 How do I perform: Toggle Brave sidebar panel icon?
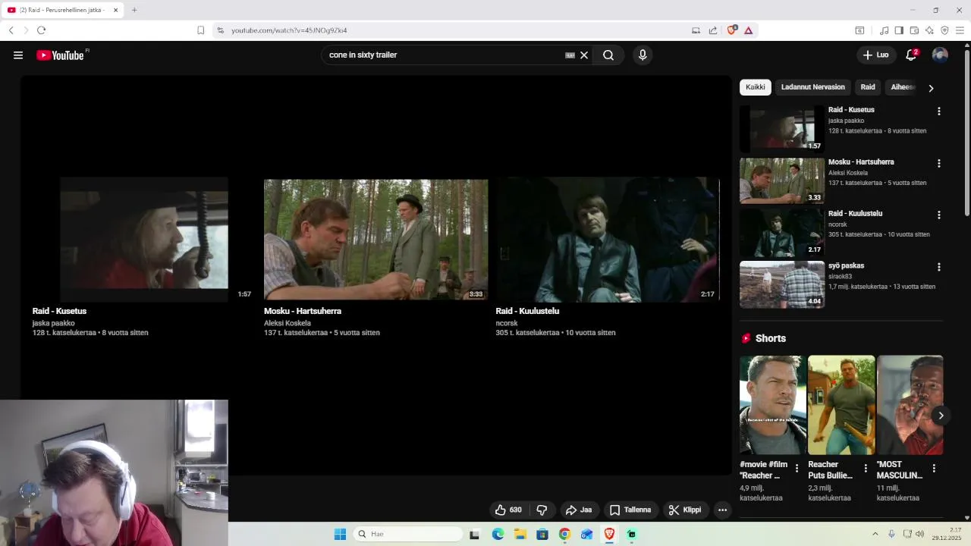[899, 30]
